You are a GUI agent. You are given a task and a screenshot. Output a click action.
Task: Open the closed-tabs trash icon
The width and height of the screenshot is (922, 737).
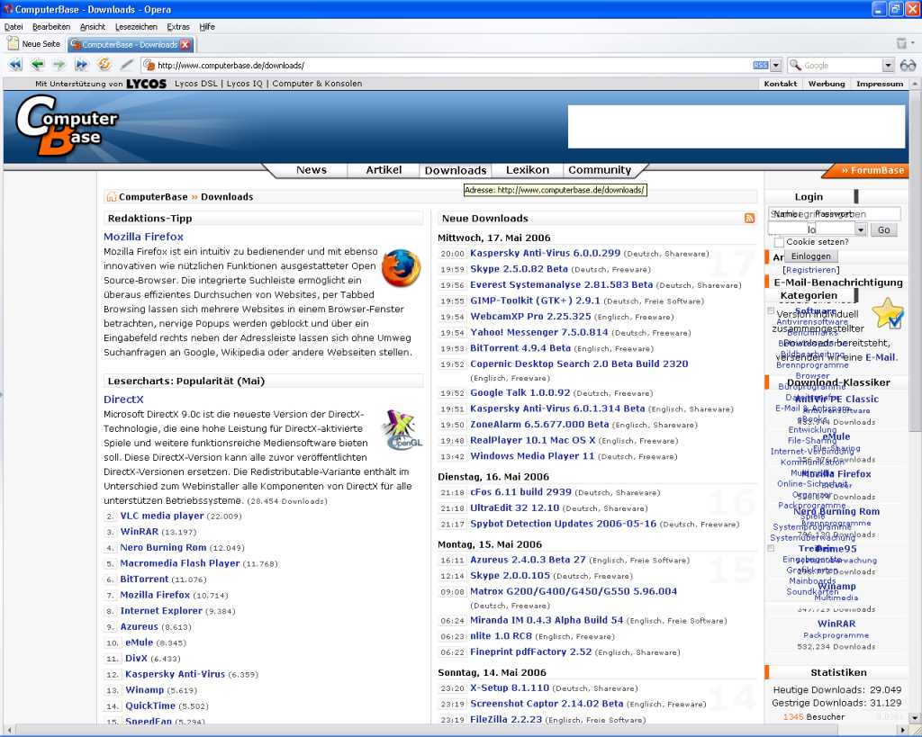coord(901,43)
